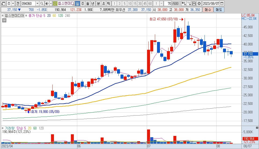This screenshot has width=259, height=149.
Task: Click the 종가 단순 moving average legend
Action: [x=35, y=16]
